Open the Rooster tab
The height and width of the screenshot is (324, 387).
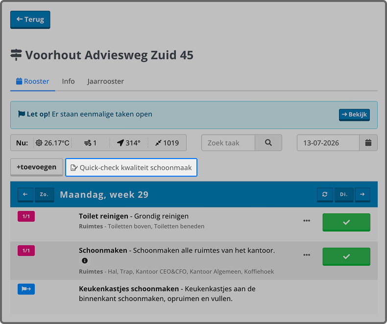pyautogui.click(x=33, y=81)
